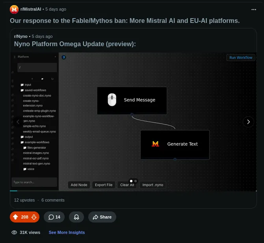Image resolution: width=264 pixels, height=243 pixels.
Task: Click the Run Workflow button
Action: pos(241,58)
